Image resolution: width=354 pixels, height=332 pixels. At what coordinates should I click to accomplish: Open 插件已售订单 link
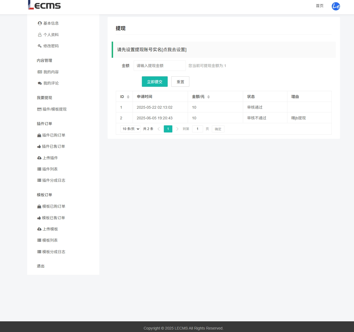(54, 146)
